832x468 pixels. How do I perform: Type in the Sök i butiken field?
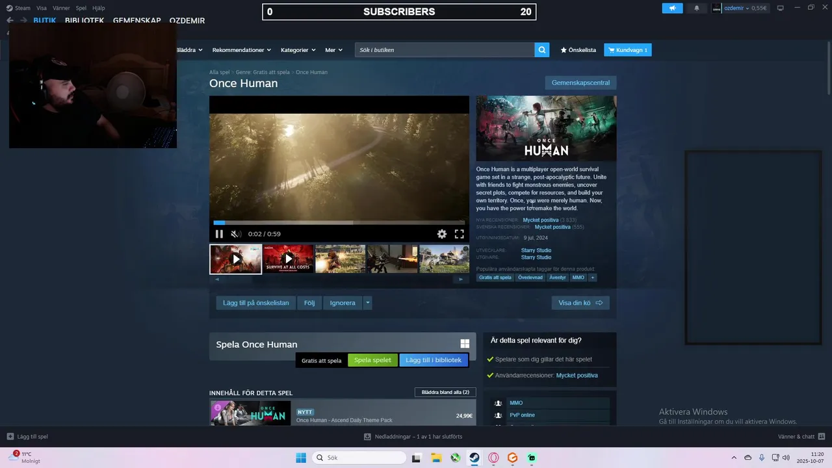point(445,50)
